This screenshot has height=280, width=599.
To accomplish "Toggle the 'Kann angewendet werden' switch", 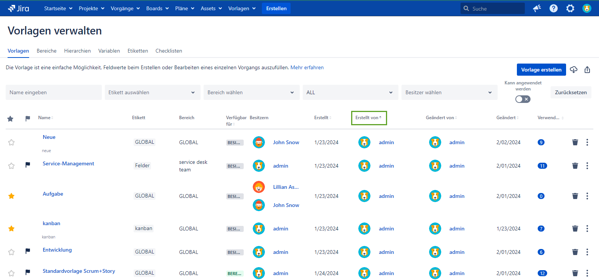I will (523, 99).
